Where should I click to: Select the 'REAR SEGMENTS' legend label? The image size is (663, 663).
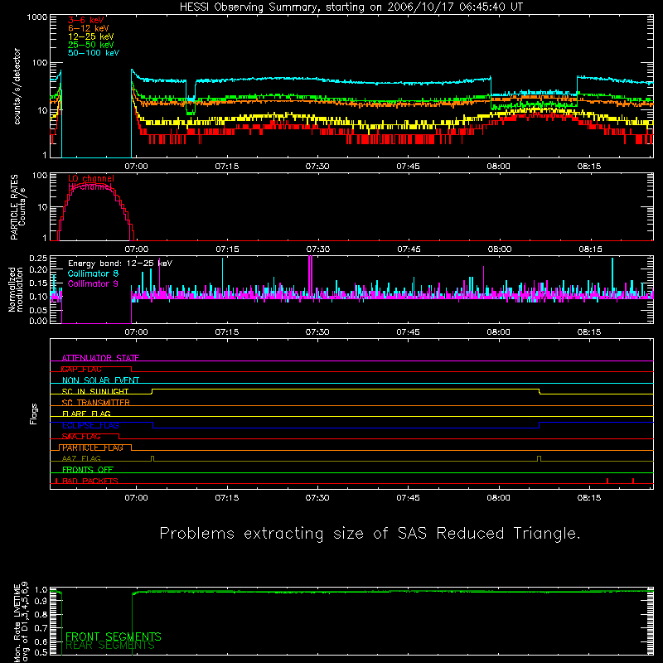[x=110, y=646]
